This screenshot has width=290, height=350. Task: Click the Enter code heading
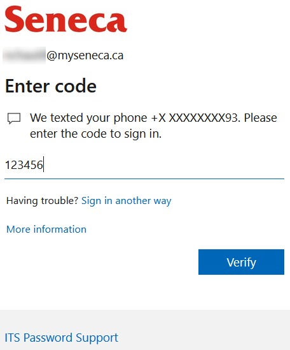[51, 86]
